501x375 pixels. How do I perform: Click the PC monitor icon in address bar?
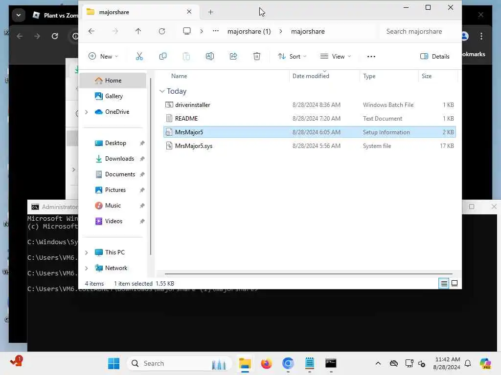tap(187, 31)
